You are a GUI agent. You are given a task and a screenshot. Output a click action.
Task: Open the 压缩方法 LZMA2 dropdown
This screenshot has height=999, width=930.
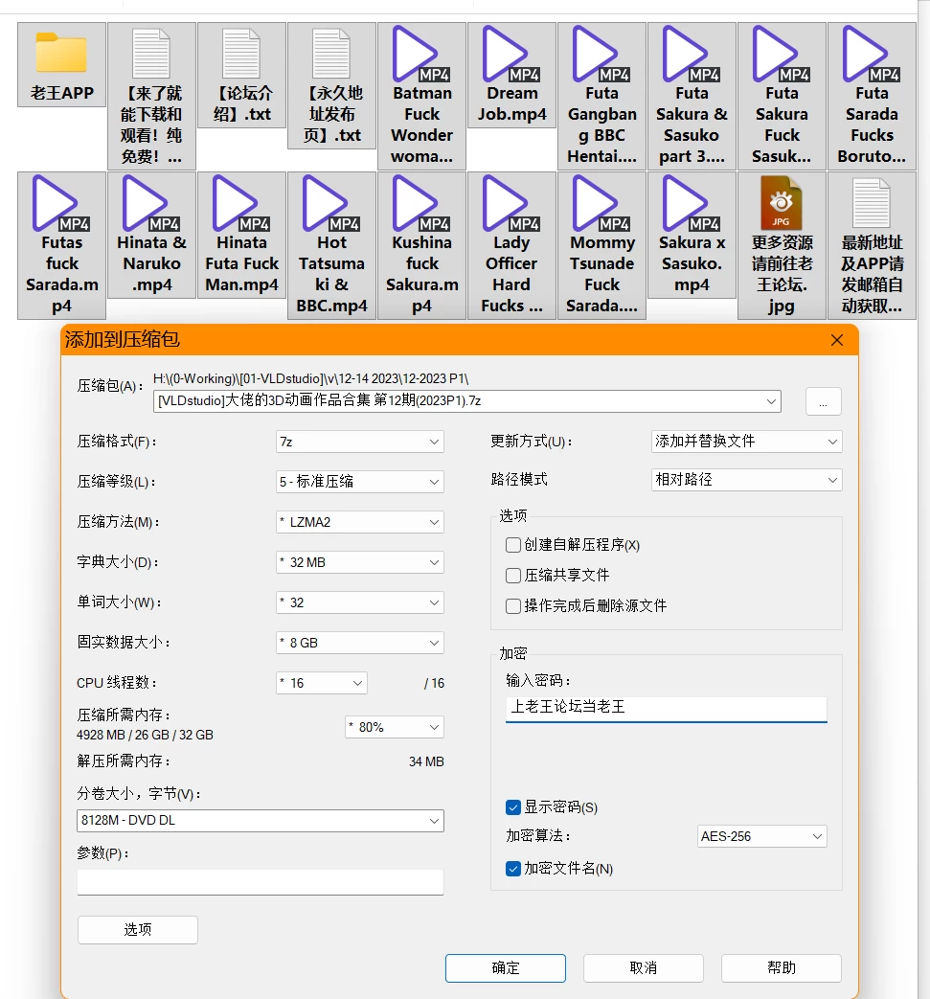pyautogui.click(x=360, y=522)
